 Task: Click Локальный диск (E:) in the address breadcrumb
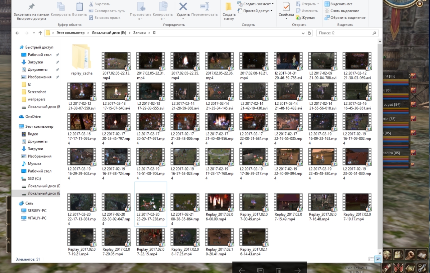coord(109,33)
